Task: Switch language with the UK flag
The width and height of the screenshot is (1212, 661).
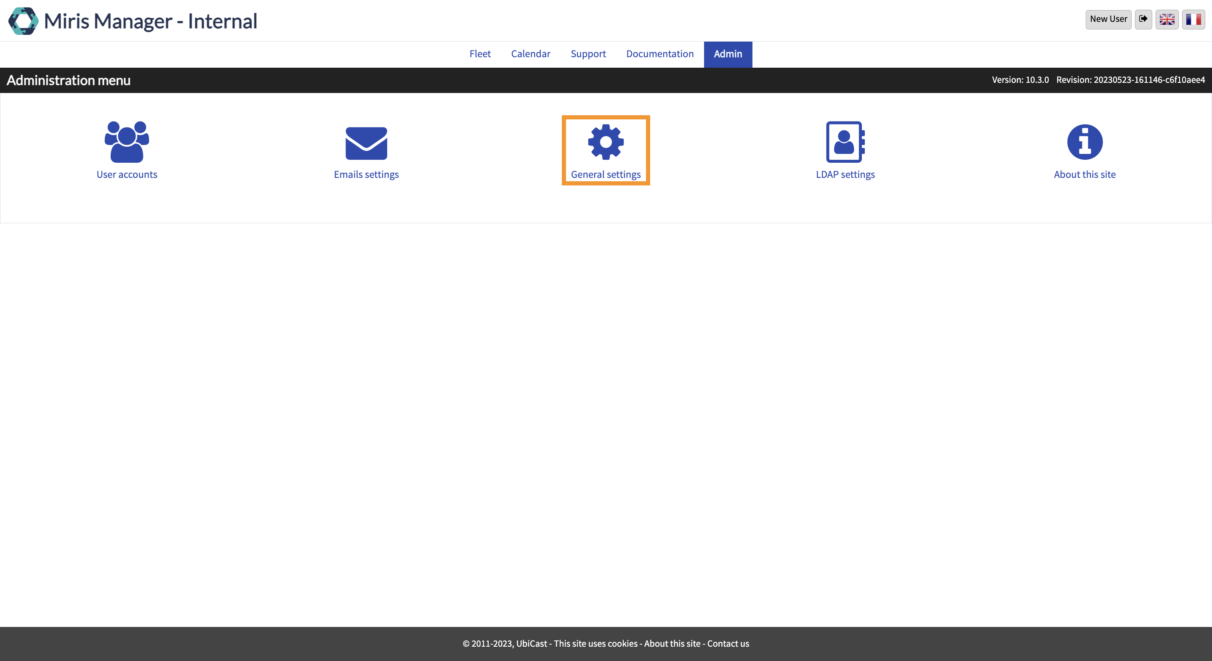Action: click(1167, 19)
